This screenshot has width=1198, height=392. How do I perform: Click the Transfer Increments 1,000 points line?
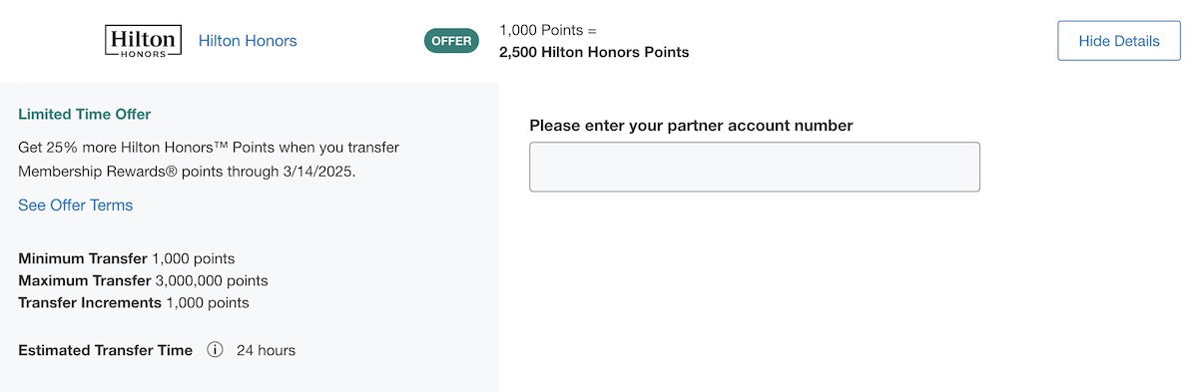[134, 303]
